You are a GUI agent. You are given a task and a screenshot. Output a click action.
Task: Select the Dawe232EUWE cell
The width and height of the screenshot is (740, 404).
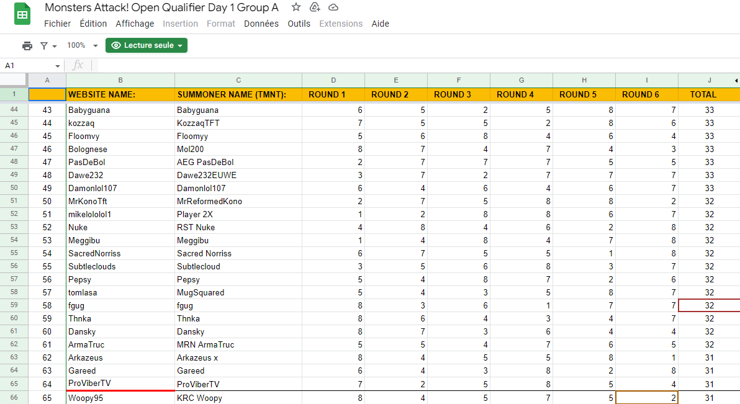[x=238, y=175]
